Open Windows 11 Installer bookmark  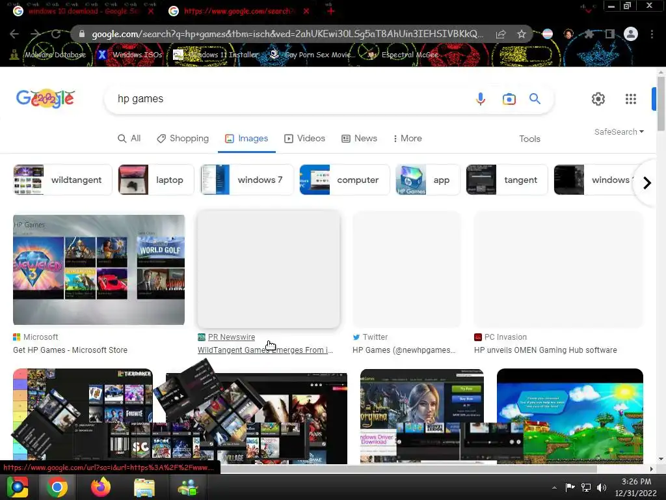[215, 55]
